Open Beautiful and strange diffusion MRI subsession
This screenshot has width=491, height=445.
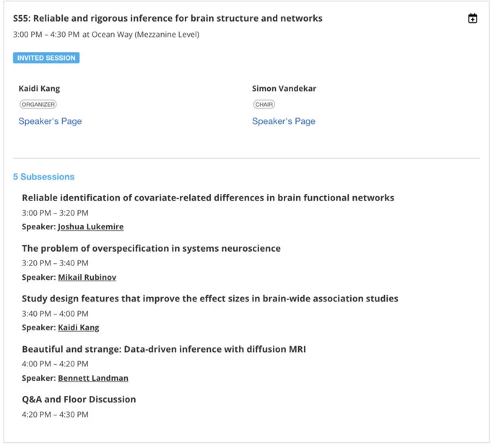click(x=164, y=349)
